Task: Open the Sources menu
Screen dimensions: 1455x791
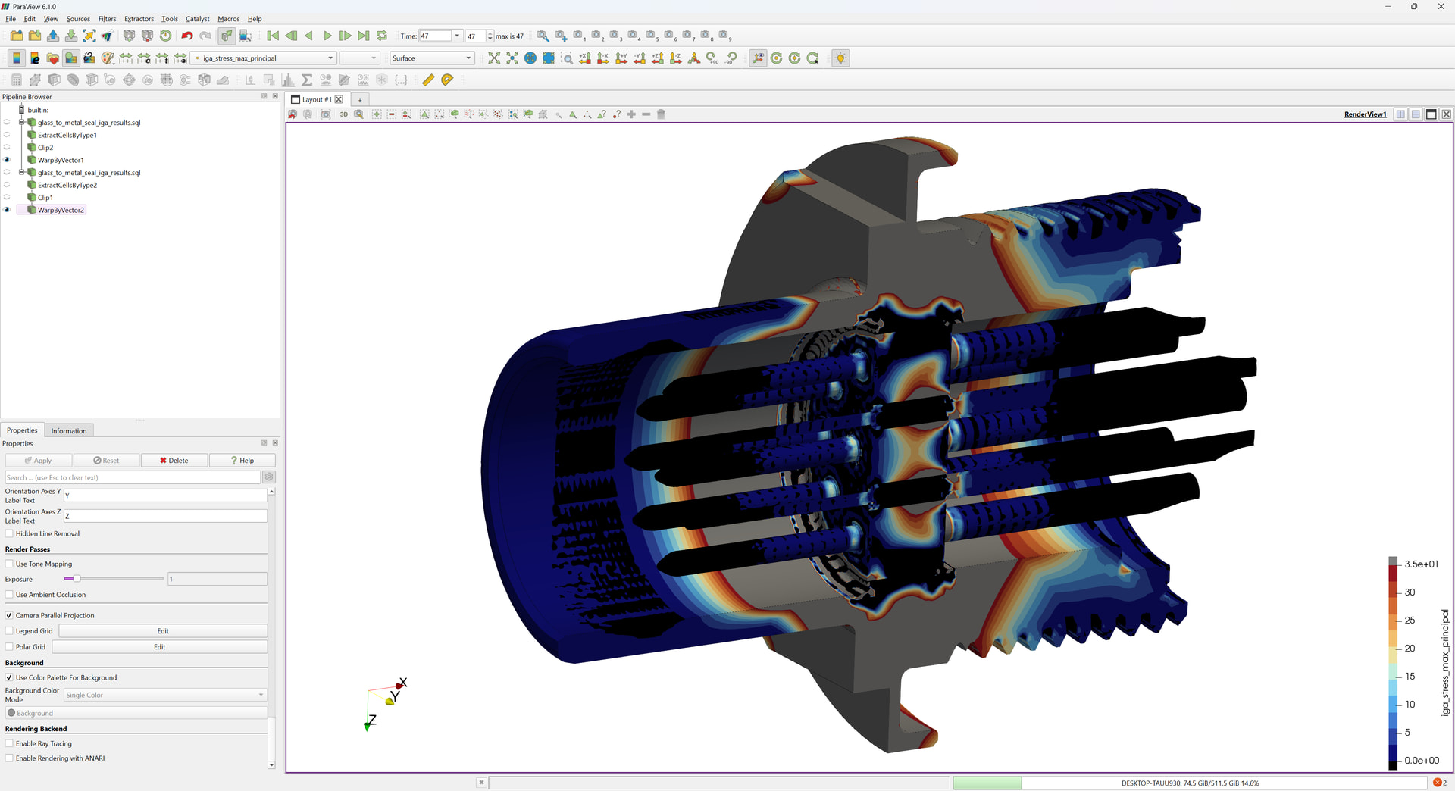Action: (x=78, y=19)
